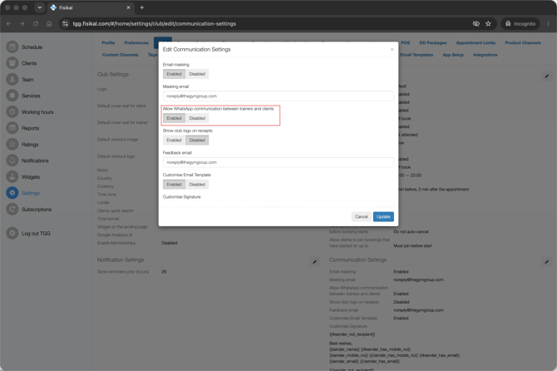Screen dimensions: 557x371
Task: Open the tab search dropdown arrow
Action: (x=40, y=7)
